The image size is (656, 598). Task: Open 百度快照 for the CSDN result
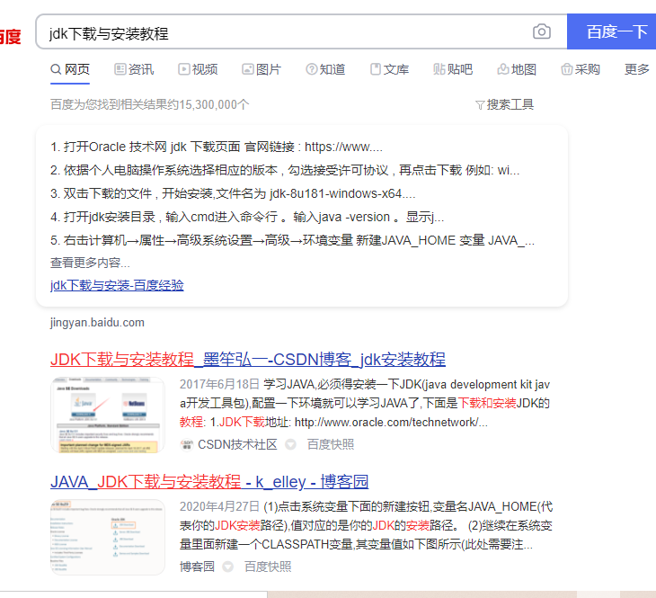tap(331, 444)
